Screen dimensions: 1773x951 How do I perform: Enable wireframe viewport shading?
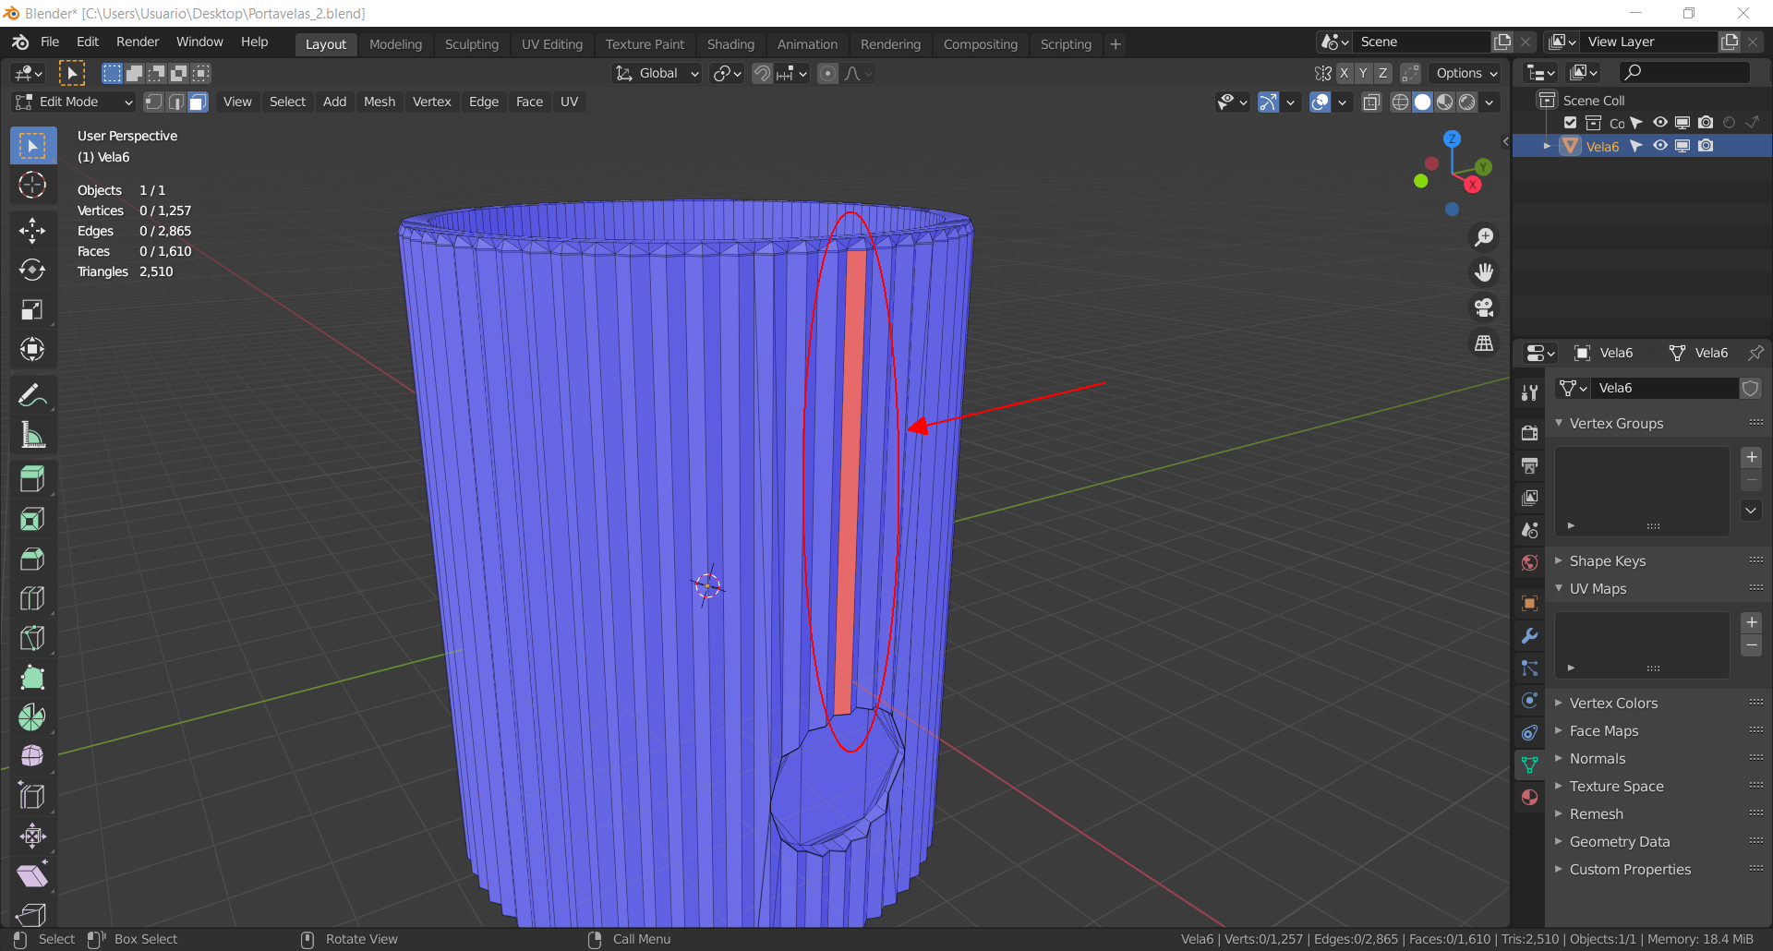[x=1400, y=102]
